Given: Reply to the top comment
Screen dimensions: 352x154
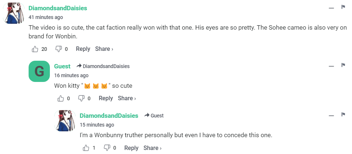Looking at the screenshot, I should point(83,49).
